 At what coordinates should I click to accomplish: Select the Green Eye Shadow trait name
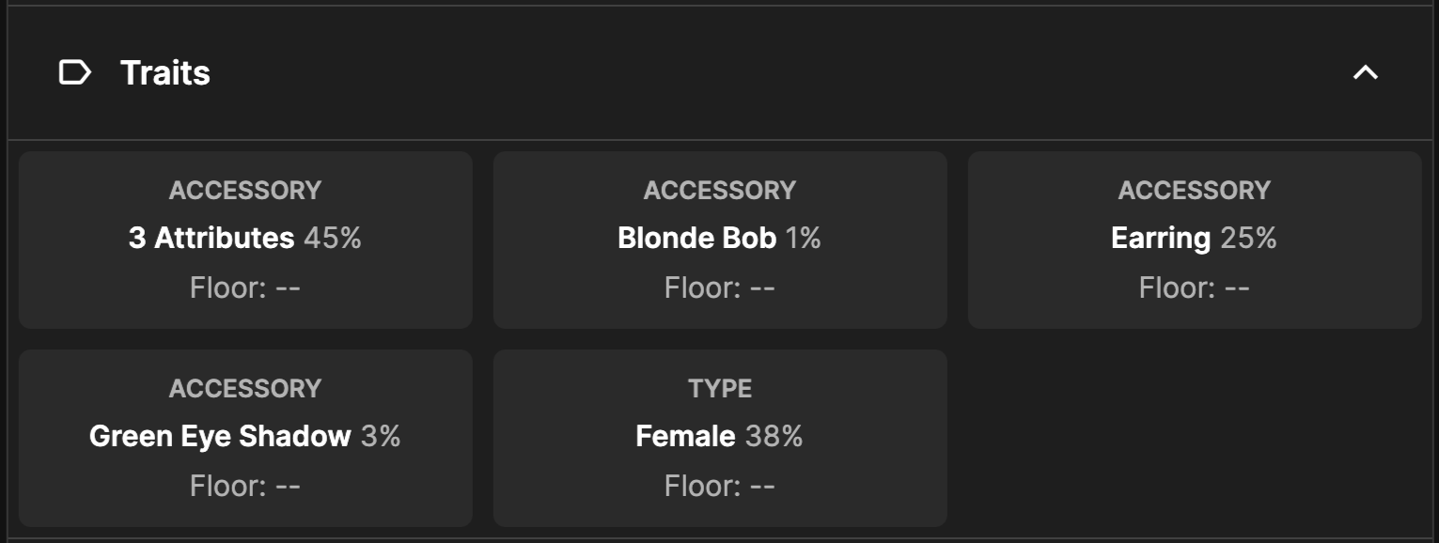(220, 436)
